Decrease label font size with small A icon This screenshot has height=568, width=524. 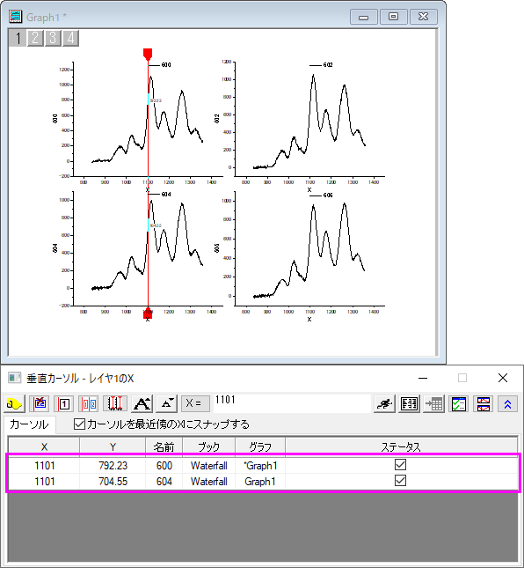tap(166, 403)
